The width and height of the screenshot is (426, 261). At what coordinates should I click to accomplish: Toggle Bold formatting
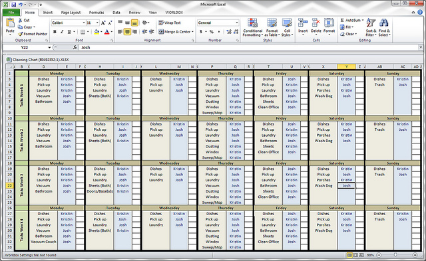click(55, 32)
